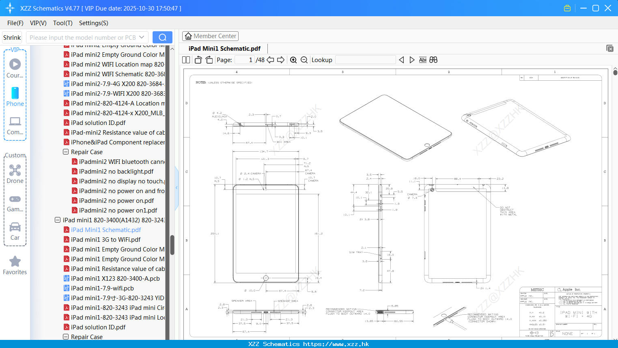Open the Settings(S) menu
The image size is (618, 348).
[x=93, y=23]
